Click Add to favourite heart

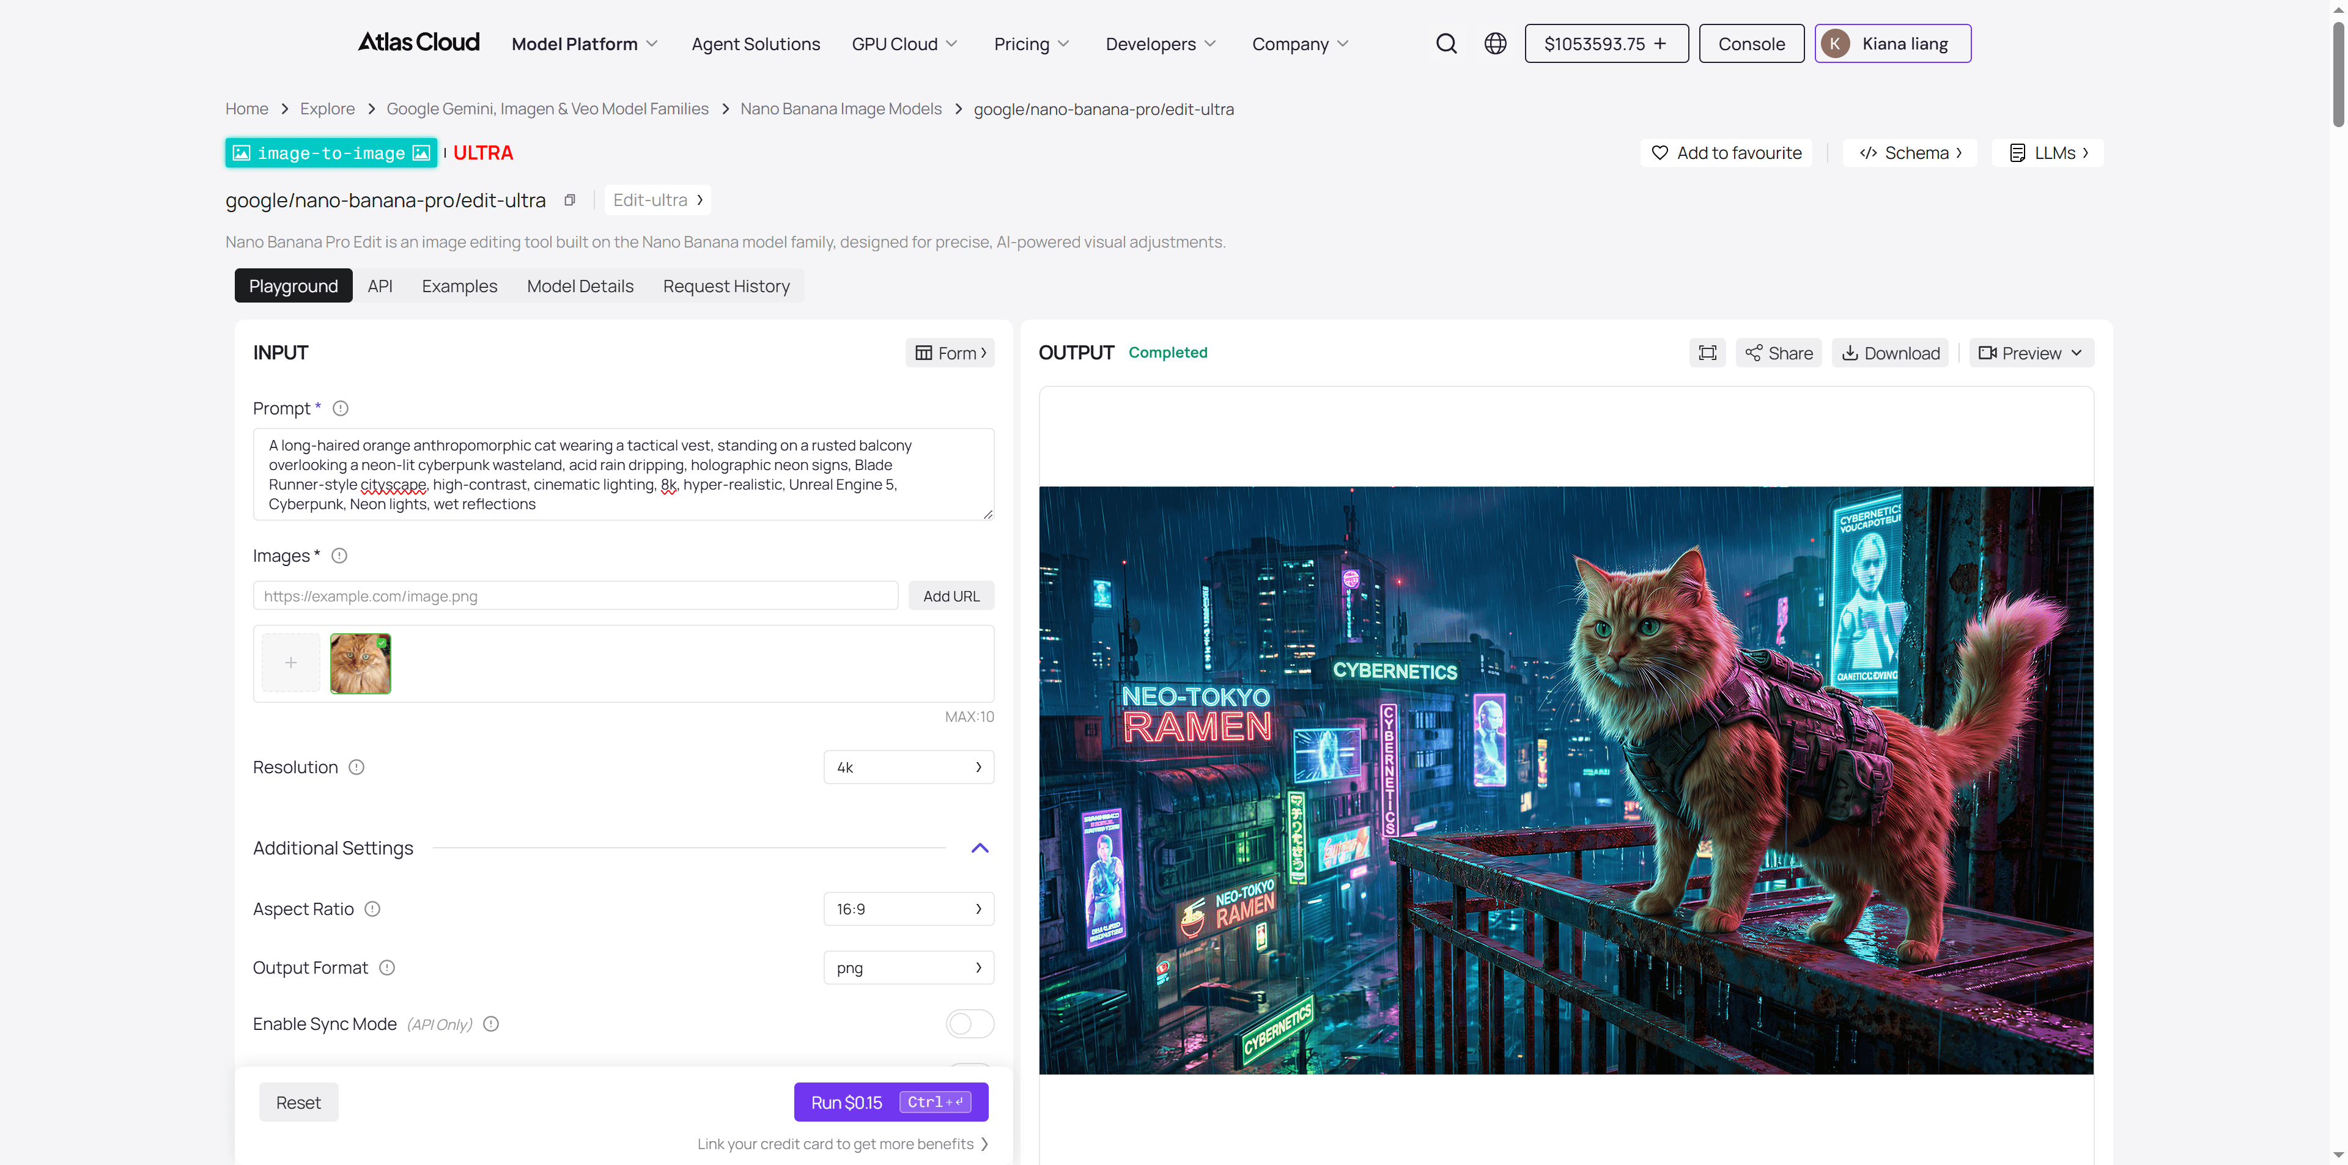click(x=1660, y=153)
